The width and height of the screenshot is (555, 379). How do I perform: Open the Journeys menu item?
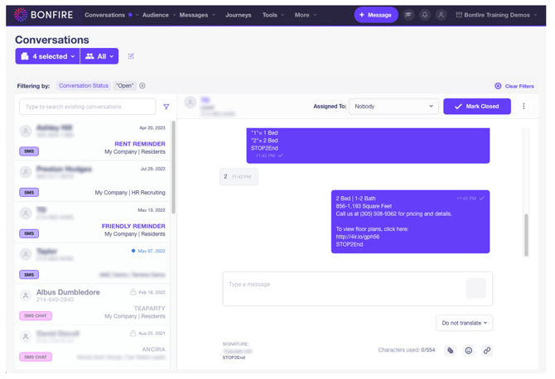238,15
